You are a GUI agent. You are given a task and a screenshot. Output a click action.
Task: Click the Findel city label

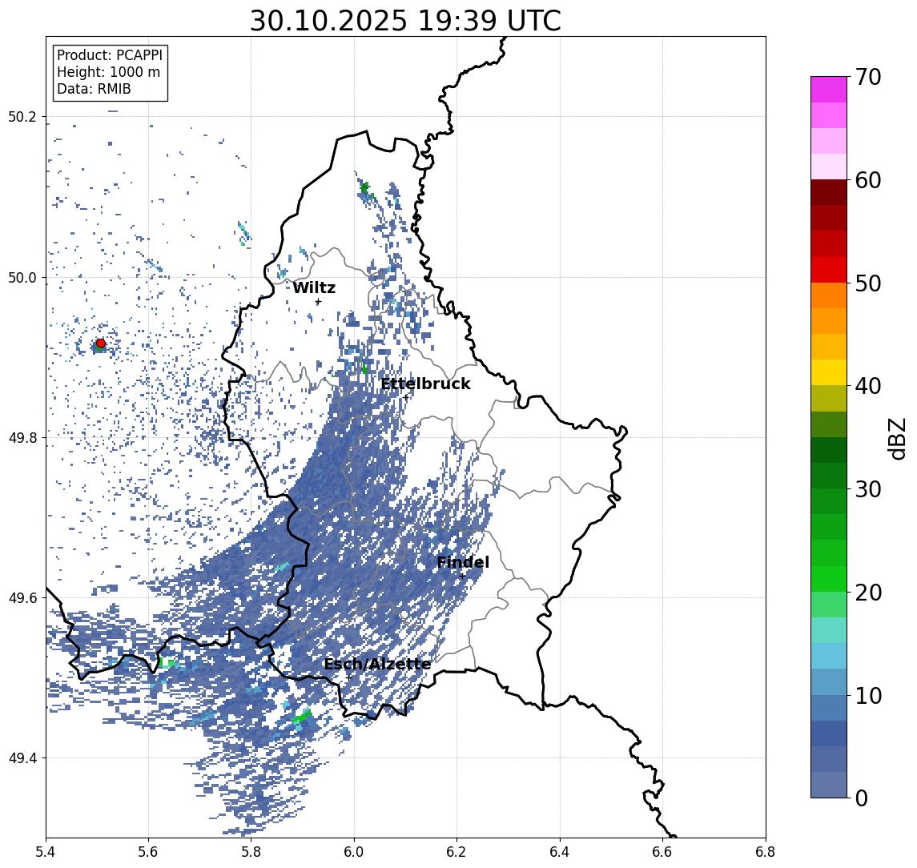[463, 563]
